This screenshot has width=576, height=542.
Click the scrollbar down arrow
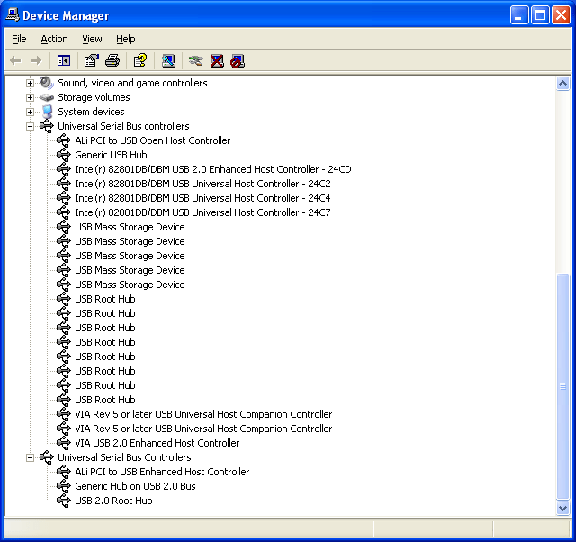point(562,509)
